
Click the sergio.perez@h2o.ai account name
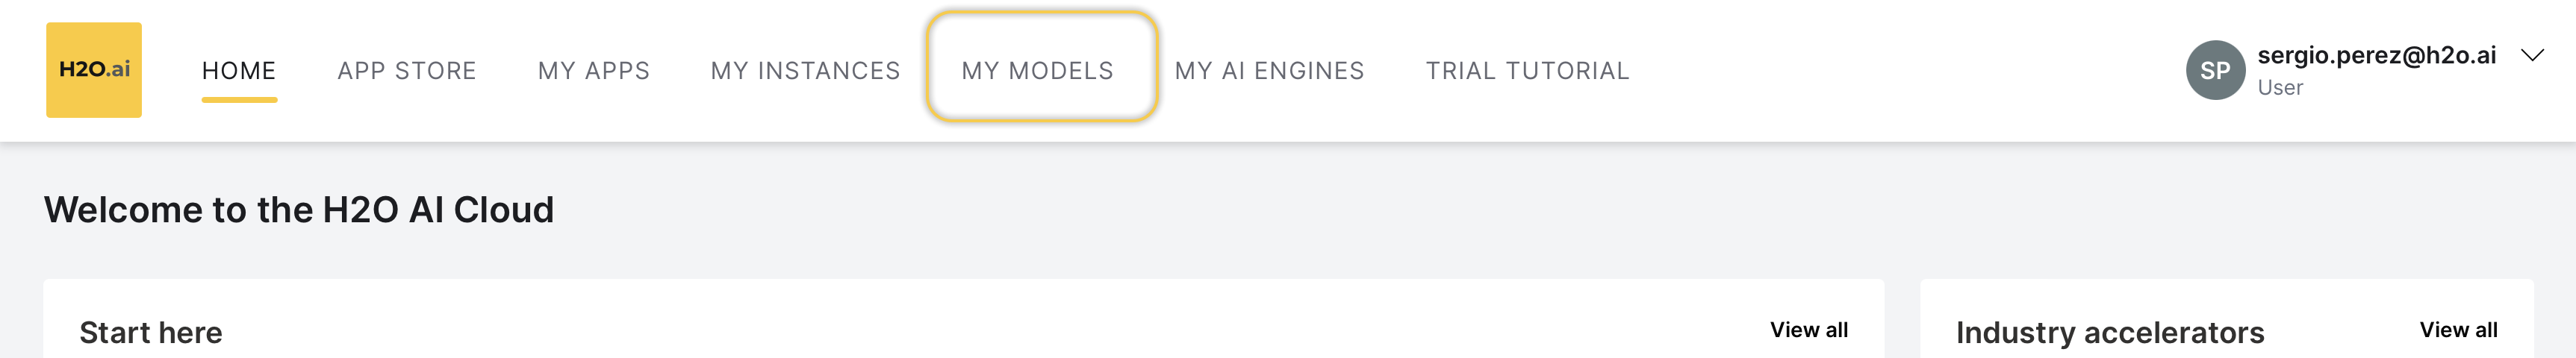[x=2377, y=56]
